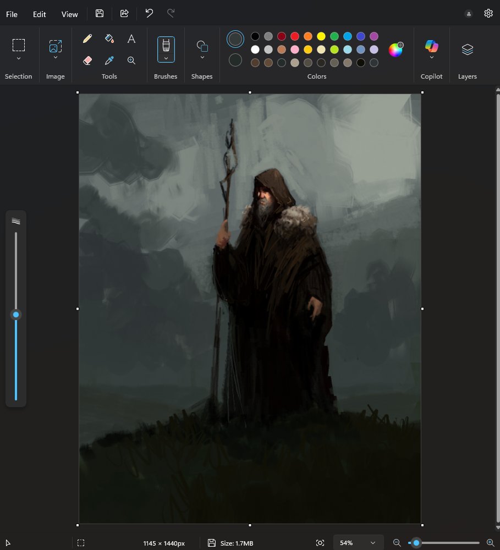Select the Pencil tool

point(87,38)
